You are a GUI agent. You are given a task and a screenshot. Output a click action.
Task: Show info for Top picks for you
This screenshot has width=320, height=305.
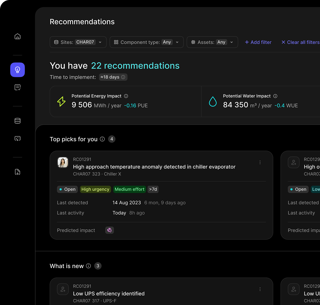[x=102, y=139]
